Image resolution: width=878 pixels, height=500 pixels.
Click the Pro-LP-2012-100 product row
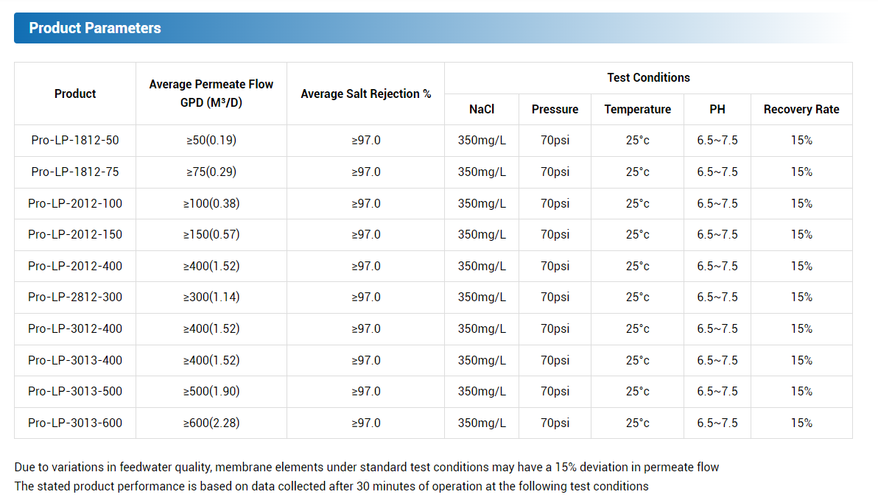coord(433,203)
